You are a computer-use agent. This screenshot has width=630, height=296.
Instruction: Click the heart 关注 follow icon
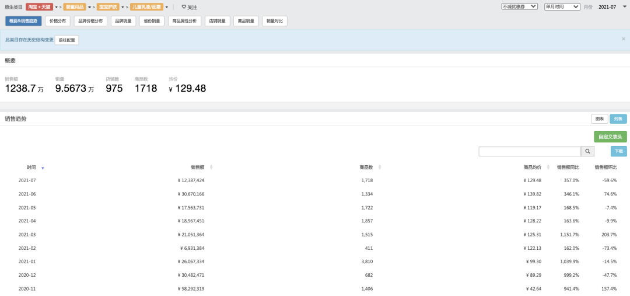point(184,7)
